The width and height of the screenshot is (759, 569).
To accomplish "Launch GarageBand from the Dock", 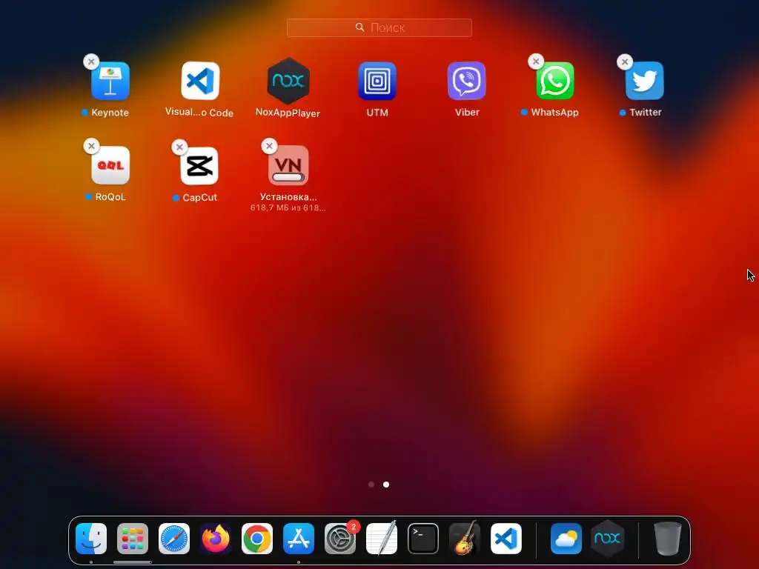I will [x=465, y=539].
